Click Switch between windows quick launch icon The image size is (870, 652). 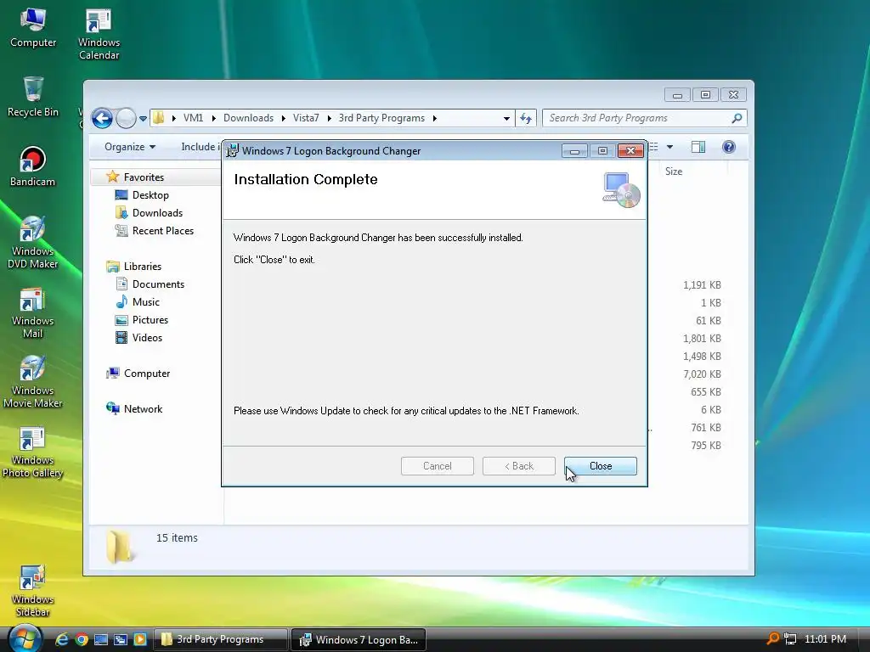tap(121, 639)
